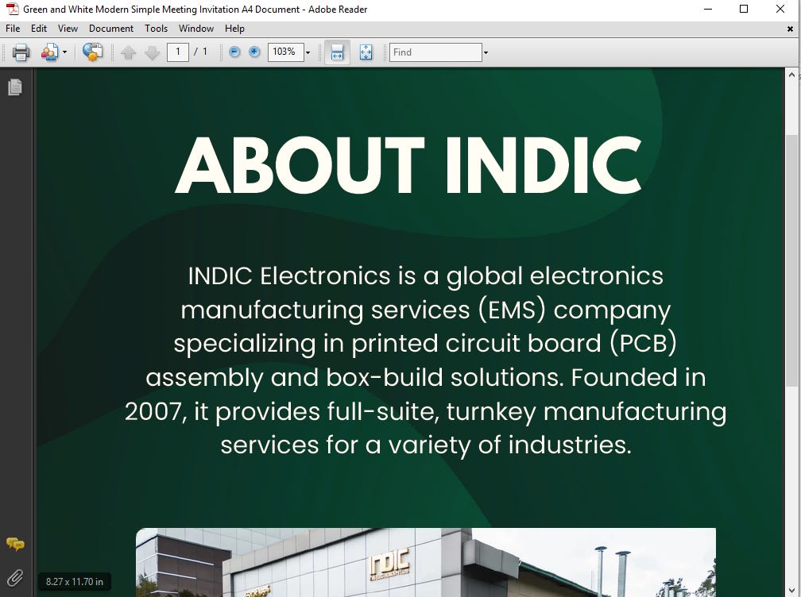801x597 pixels.
Task: Click the text 'services for a variety of industries.'
Action: click(x=426, y=445)
